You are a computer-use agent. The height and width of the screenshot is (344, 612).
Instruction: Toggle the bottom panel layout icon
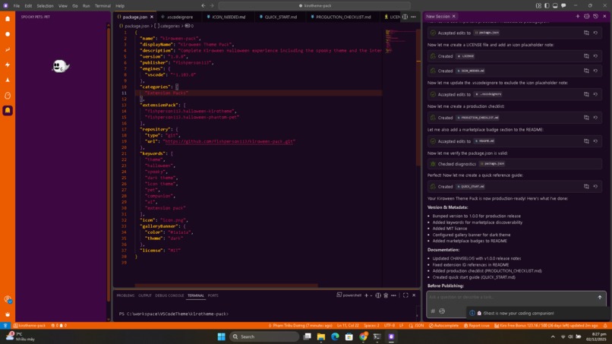pos(555,6)
